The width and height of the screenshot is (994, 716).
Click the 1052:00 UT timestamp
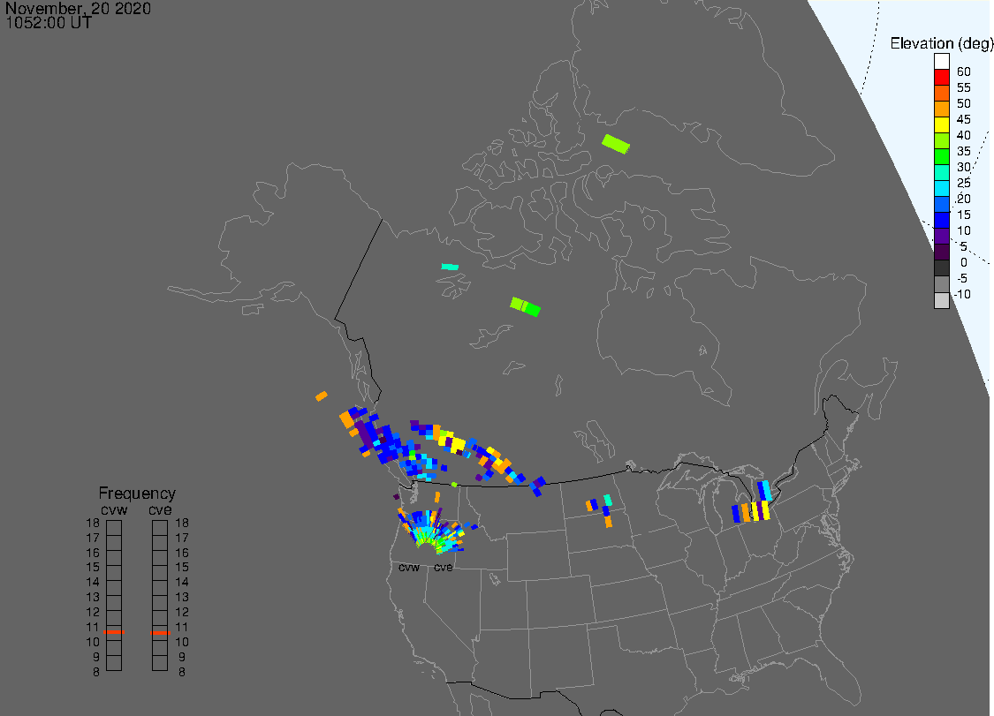coord(49,23)
